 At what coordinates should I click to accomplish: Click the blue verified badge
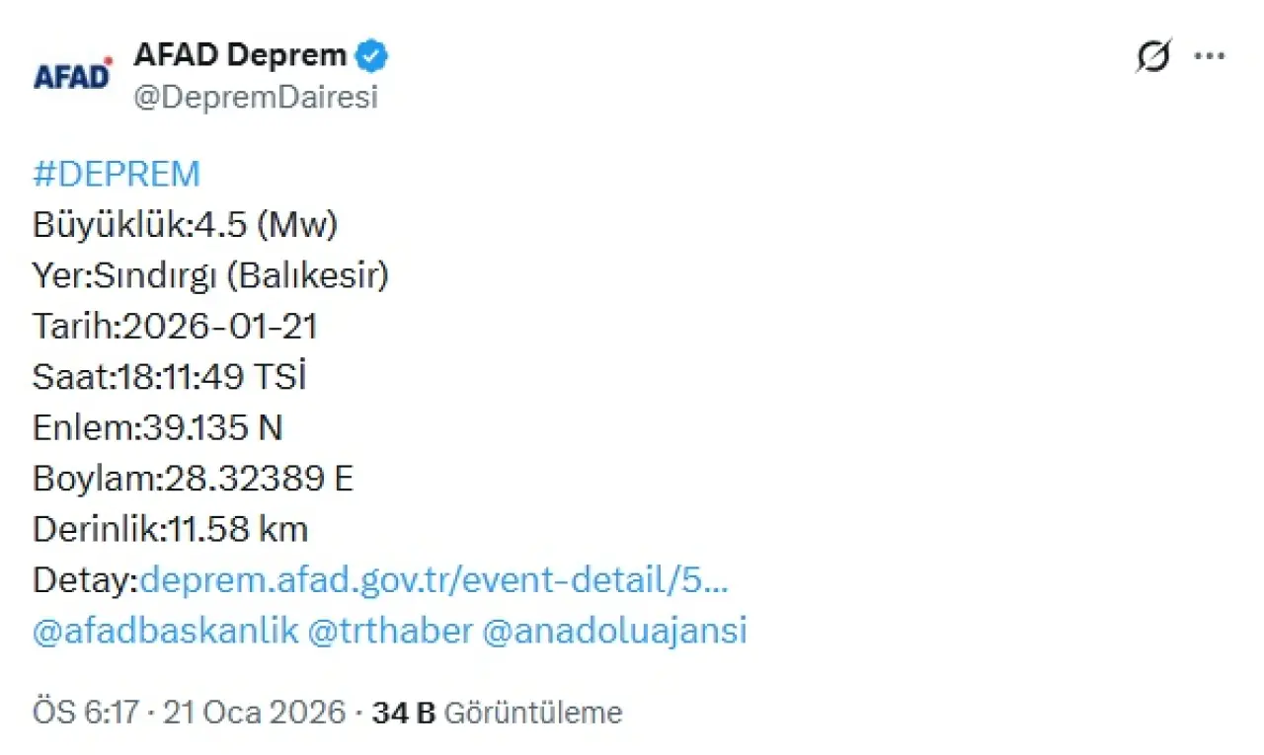(x=371, y=56)
